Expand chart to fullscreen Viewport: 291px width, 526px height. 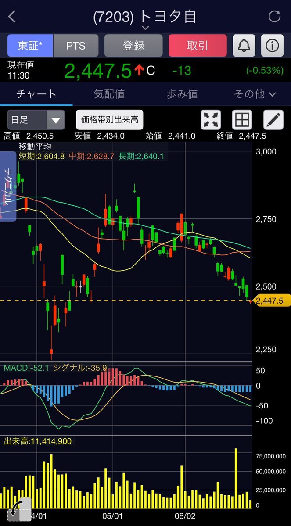(211, 120)
